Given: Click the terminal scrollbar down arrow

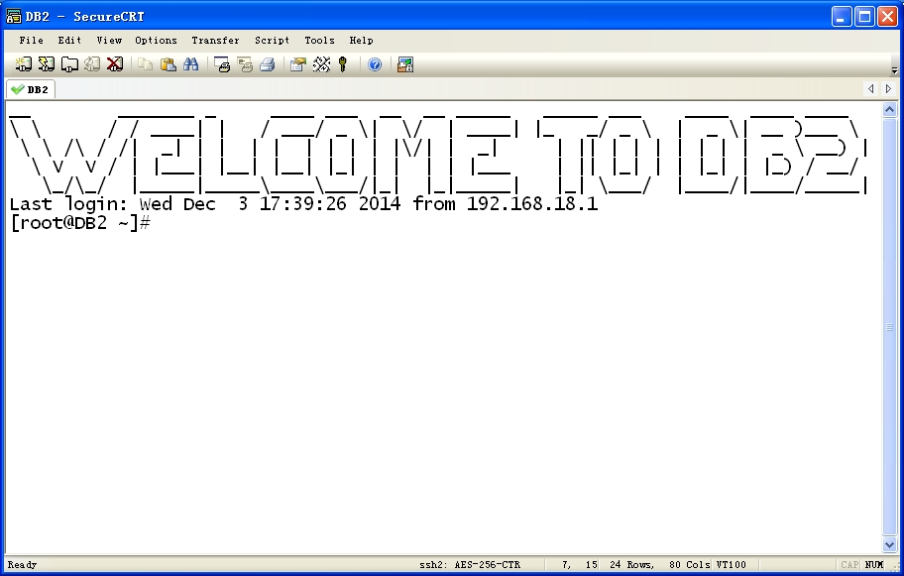Looking at the screenshot, I should (889, 544).
